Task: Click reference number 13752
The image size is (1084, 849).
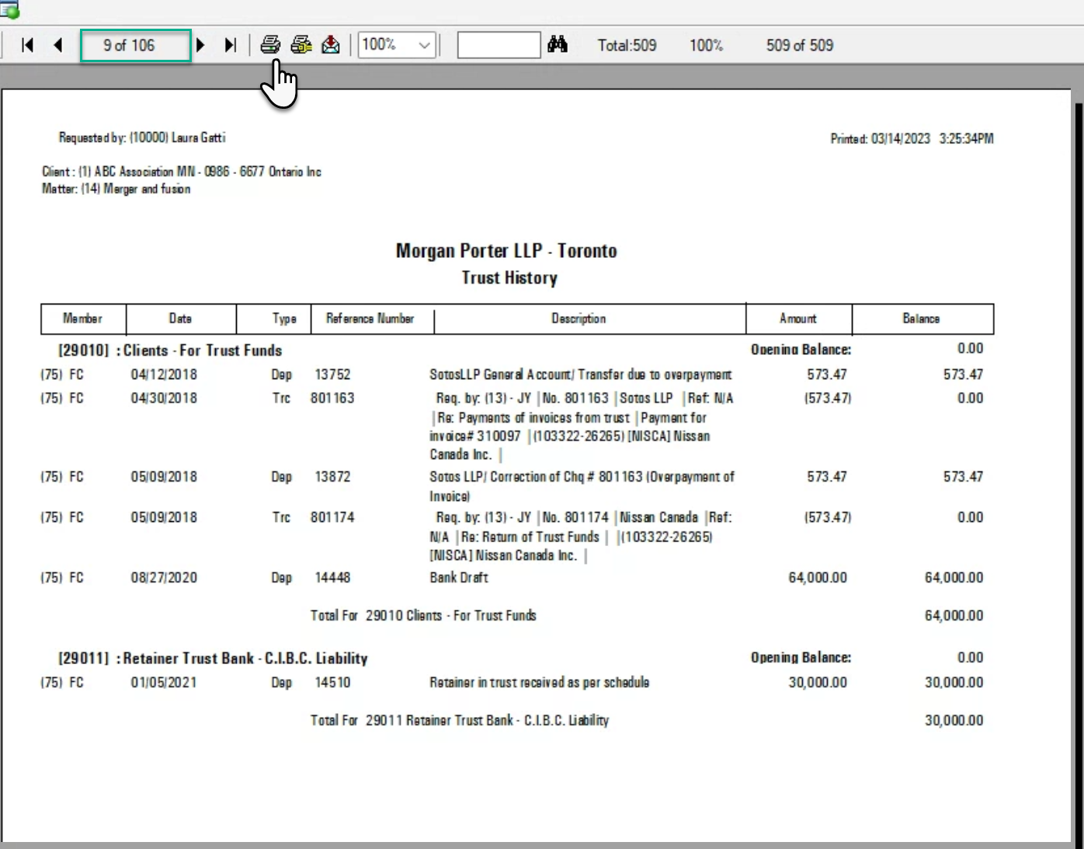Action: 332,374
